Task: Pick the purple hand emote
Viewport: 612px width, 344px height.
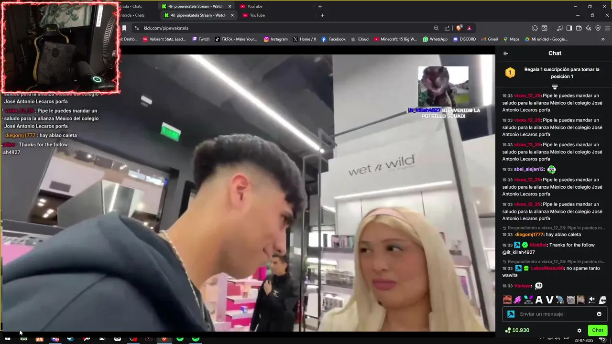Action: 517,300
